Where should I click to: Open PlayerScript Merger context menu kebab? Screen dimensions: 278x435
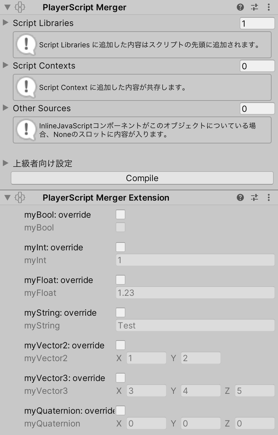[269, 7]
